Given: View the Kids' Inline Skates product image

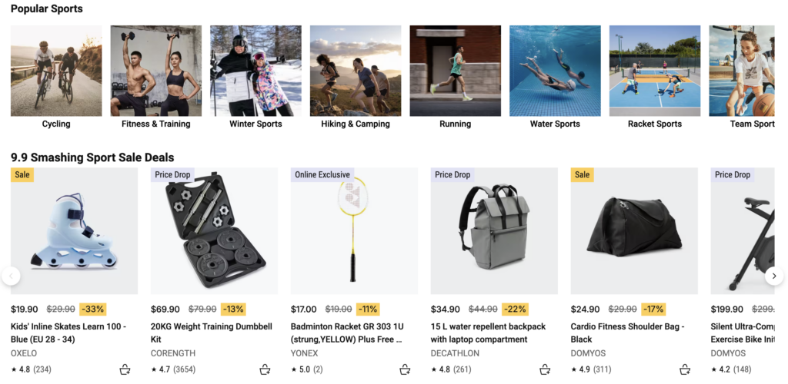Looking at the screenshot, I should (x=74, y=230).
